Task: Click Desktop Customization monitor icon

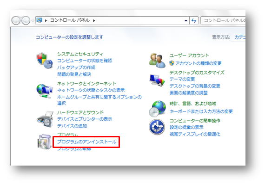Action: point(157,80)
